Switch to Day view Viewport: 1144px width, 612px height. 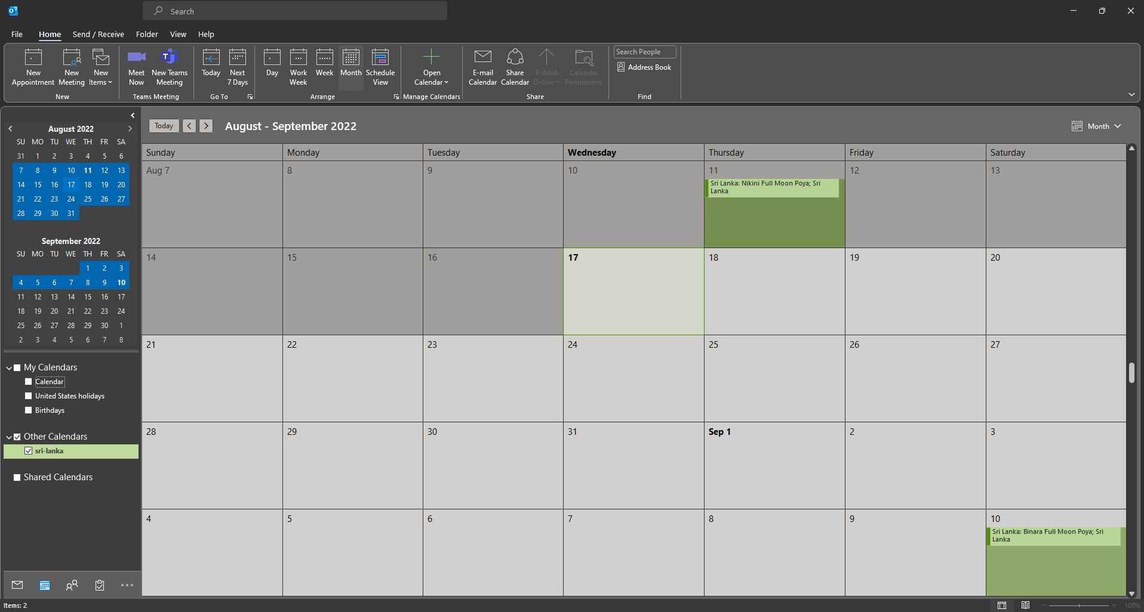pyautogui.click(x=272, y=63)
